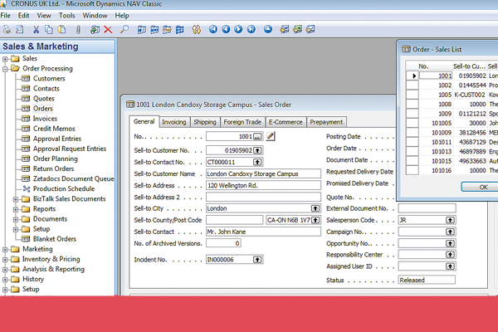The width and height of the screenshot is (498, 332).
Task: Open Post Code lookup arrow
Action: coord(315,220)
